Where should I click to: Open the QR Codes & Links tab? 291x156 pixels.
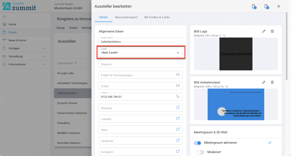[157, 17]
